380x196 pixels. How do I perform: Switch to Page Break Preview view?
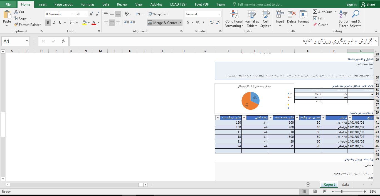point(325,192)
